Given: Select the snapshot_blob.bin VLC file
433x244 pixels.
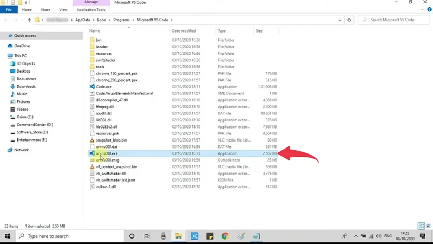Looking at the screenshot, I should point(111,140).
